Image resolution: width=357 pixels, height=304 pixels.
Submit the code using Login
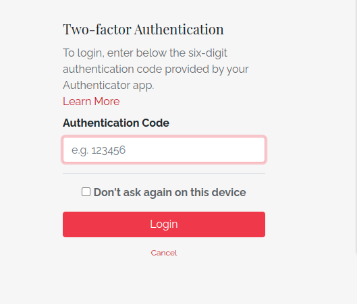click(x=164, y=224)
